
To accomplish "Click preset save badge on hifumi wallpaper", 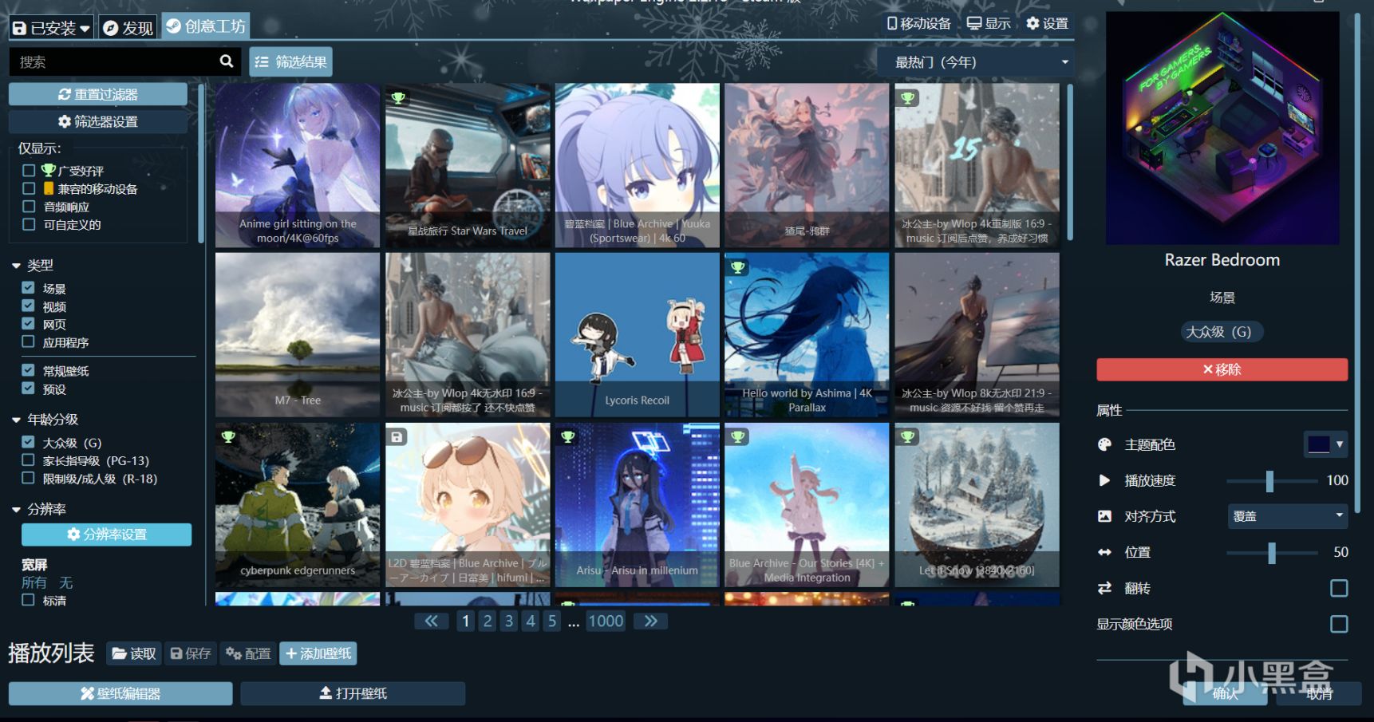I will [x=397, y=436].
